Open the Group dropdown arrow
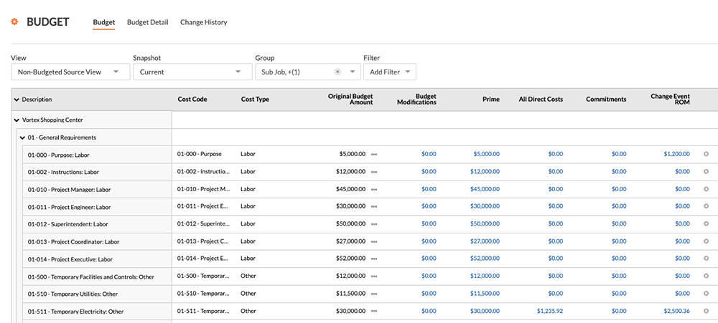The image size is (718, 323). (x=353, y=72)
